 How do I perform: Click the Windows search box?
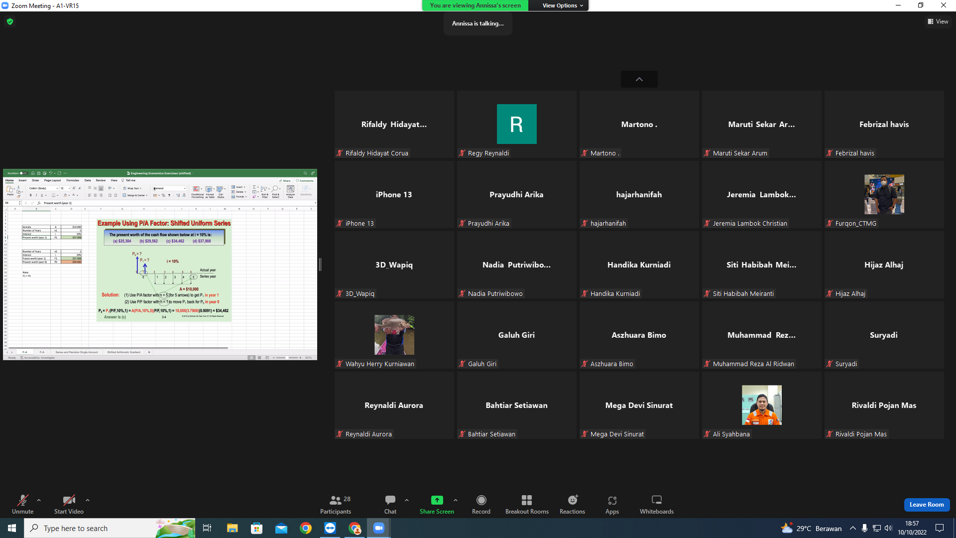110,528
